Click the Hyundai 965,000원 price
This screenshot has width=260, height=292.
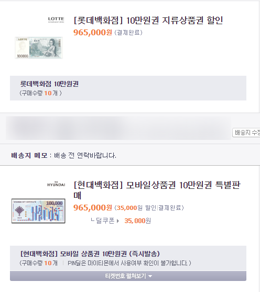click(x=93, y=208)
